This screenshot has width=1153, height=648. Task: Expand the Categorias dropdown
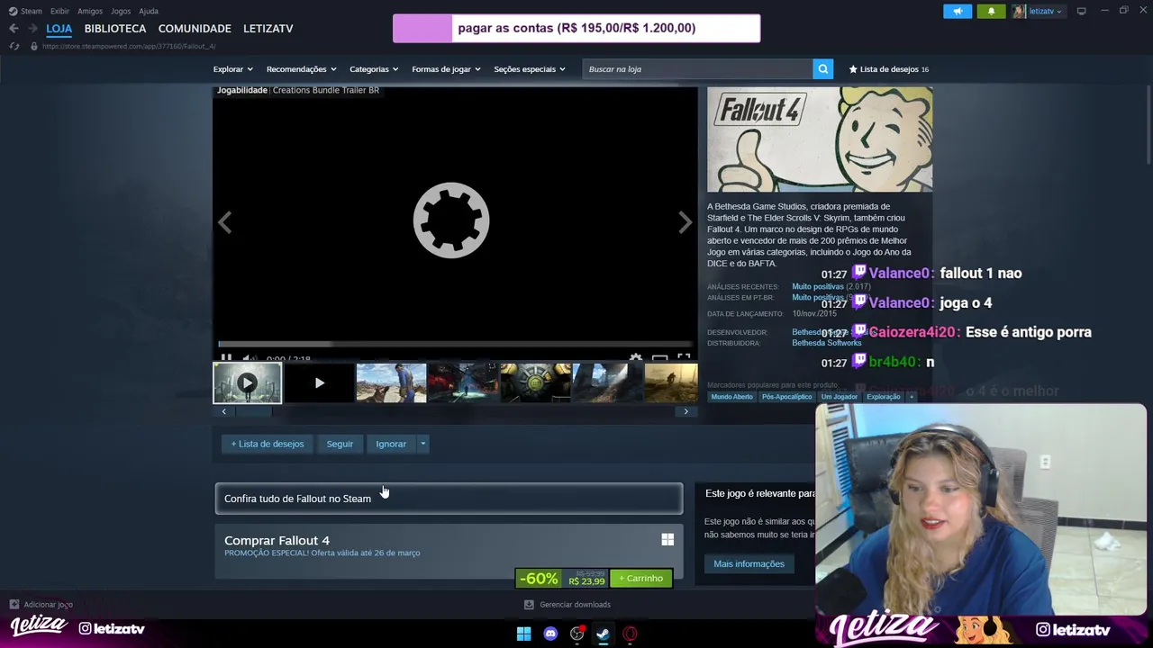pyautogui.click(x=374, y=69)
